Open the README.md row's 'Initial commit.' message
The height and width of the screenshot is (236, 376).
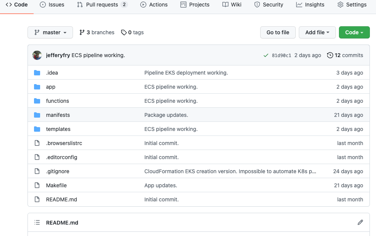tap(161, 199)
